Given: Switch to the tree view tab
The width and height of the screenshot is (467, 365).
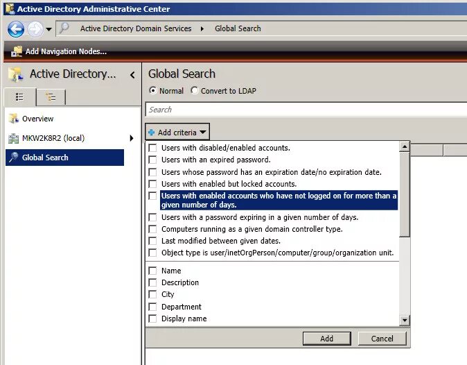Looking at the screenshot, I should tap(51, 97).
